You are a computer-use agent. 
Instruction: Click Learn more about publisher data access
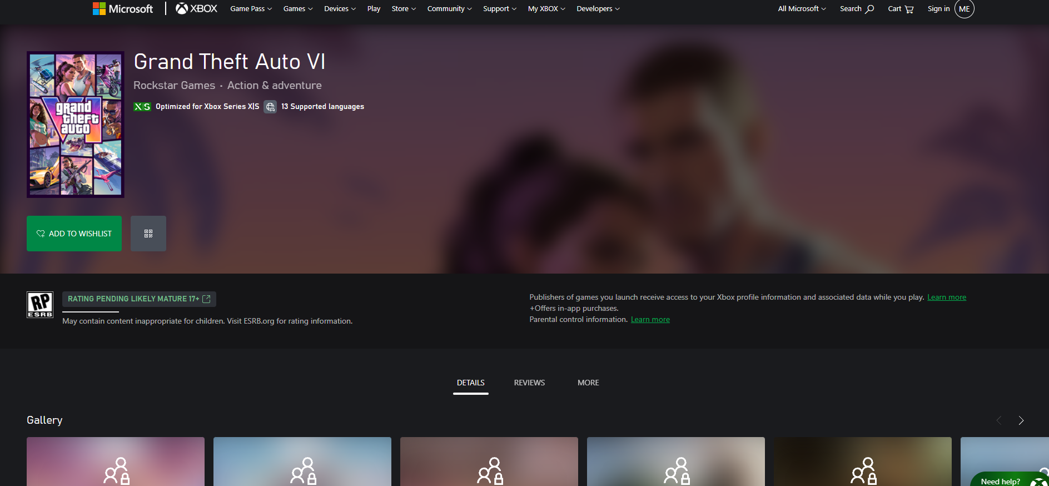[947, 297]
